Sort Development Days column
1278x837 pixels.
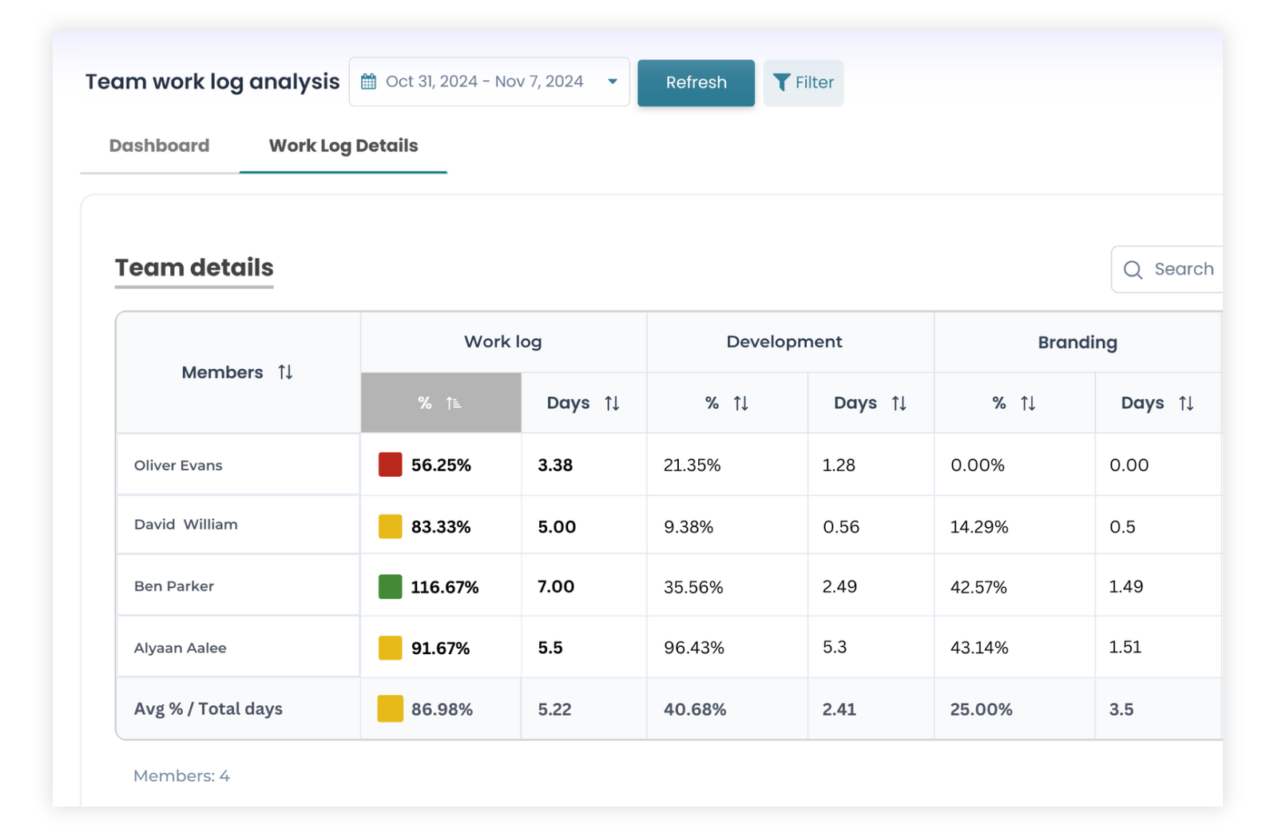point(899,403)
